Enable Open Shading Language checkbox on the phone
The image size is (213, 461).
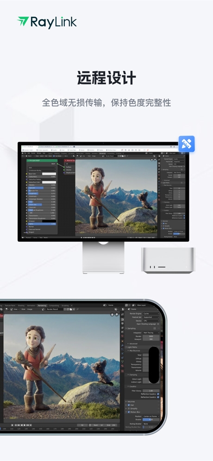(158, 324)
